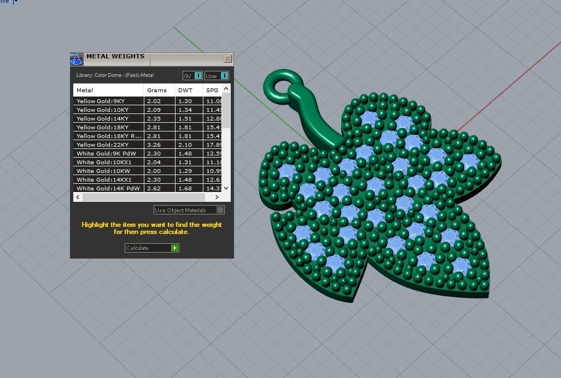Click the Matrix logo icon in the Metal Weights title bar

click(76, 59)
